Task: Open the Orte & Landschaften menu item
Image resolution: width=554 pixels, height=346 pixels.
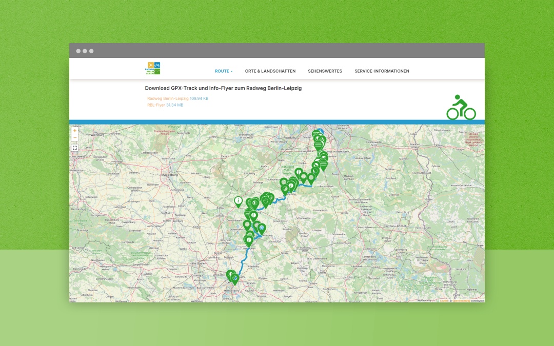Action: tap(270, 71)
